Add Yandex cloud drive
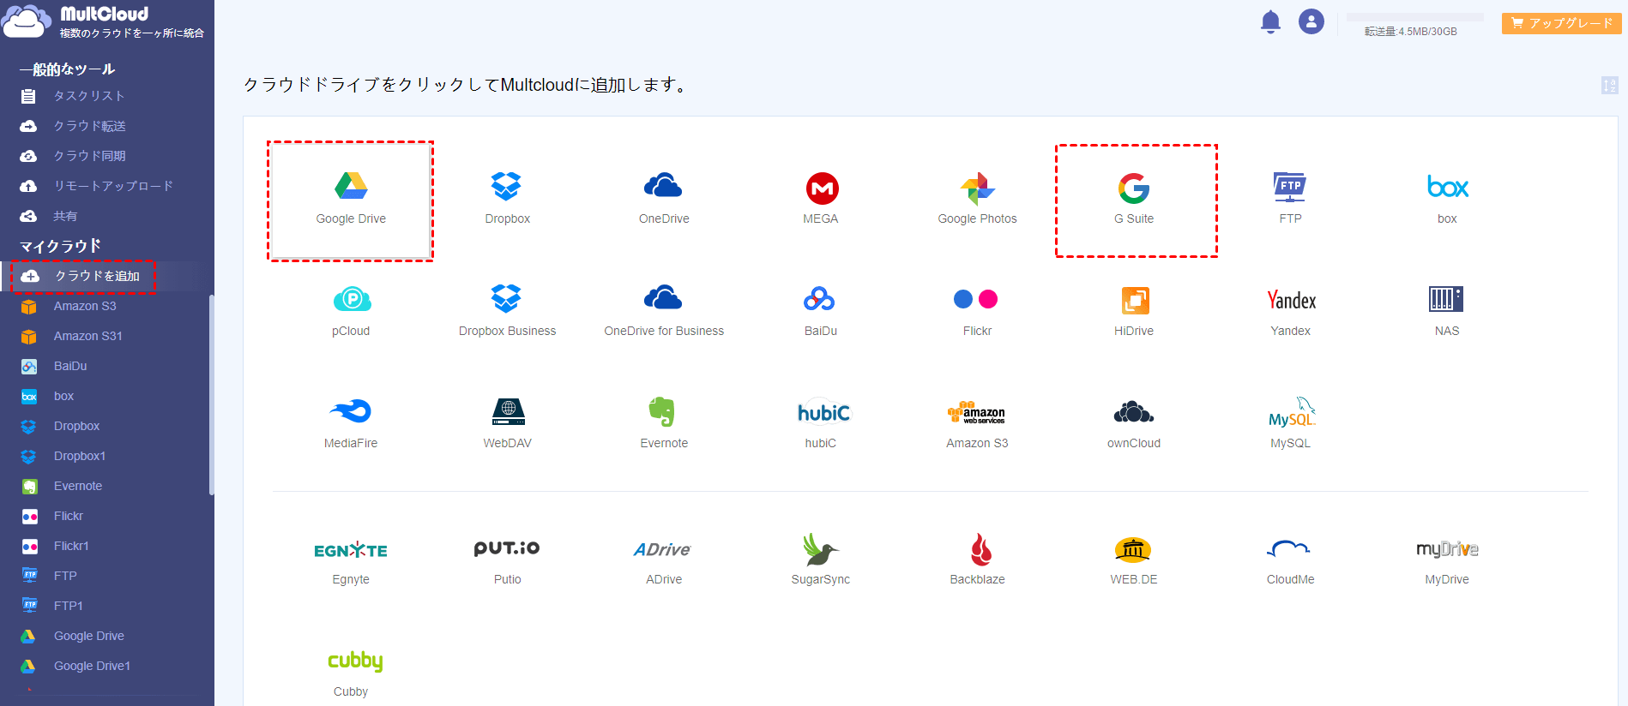The width and height of the screenshot is (1628, 706). (x=1290, y=313)
